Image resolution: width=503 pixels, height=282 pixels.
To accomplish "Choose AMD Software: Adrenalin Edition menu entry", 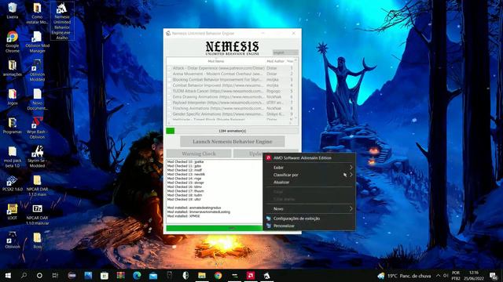I will (x=309, y=158).
